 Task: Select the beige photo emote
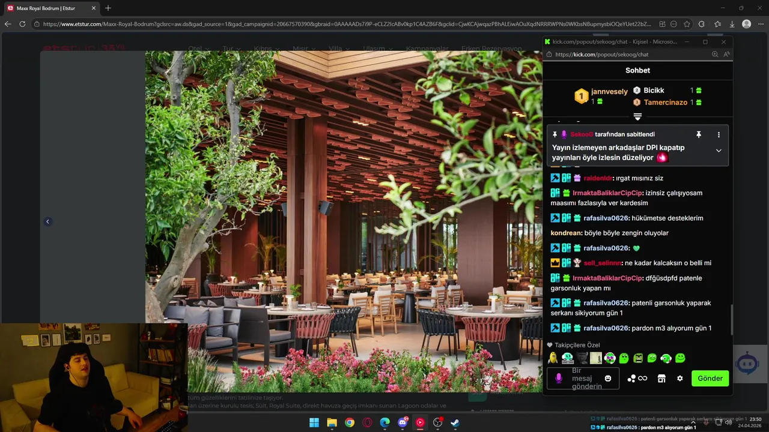click(x=596, y=358)
